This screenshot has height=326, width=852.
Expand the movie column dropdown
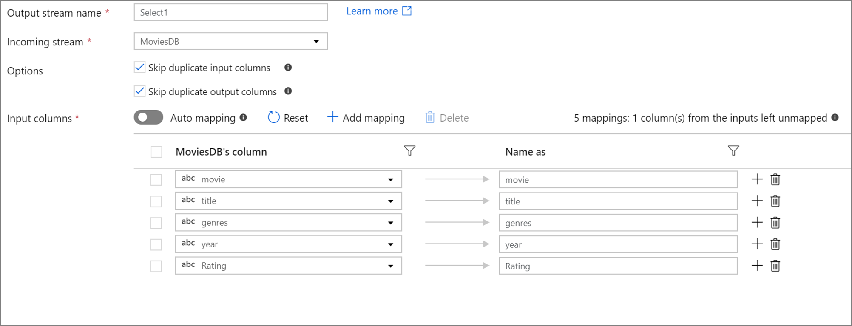(x=390, y=180)
